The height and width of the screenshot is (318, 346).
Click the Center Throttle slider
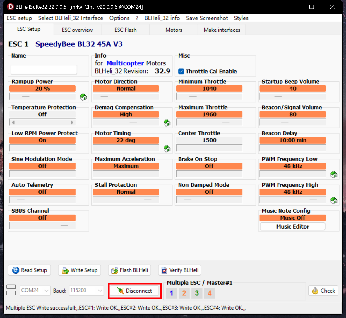pos(209,148)
